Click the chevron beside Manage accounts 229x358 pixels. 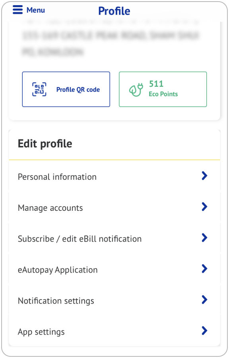tap(204, 207)
